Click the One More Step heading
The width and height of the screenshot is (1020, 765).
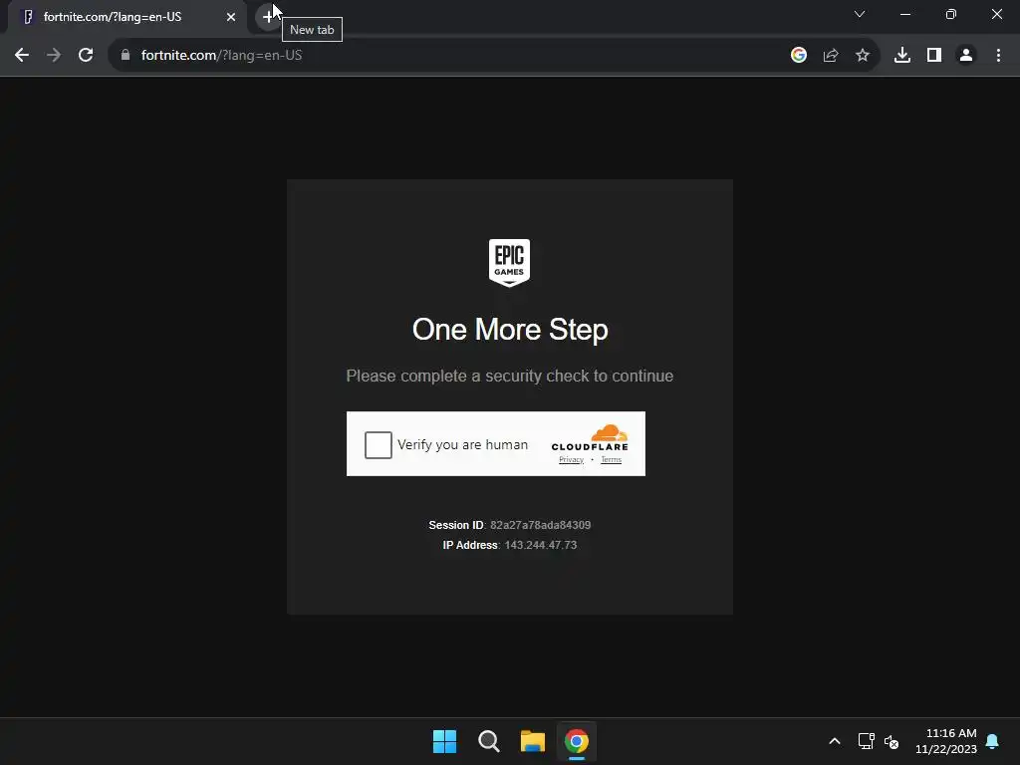pyautogui.click(x=510, y=330)
